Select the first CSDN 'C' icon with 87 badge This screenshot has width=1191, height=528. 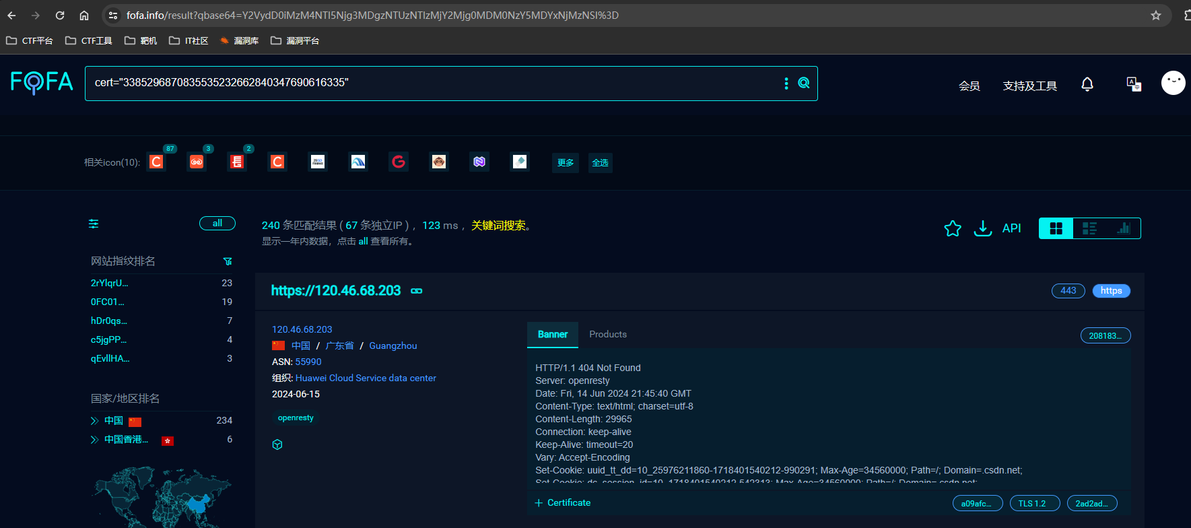(x=156, y=162)
